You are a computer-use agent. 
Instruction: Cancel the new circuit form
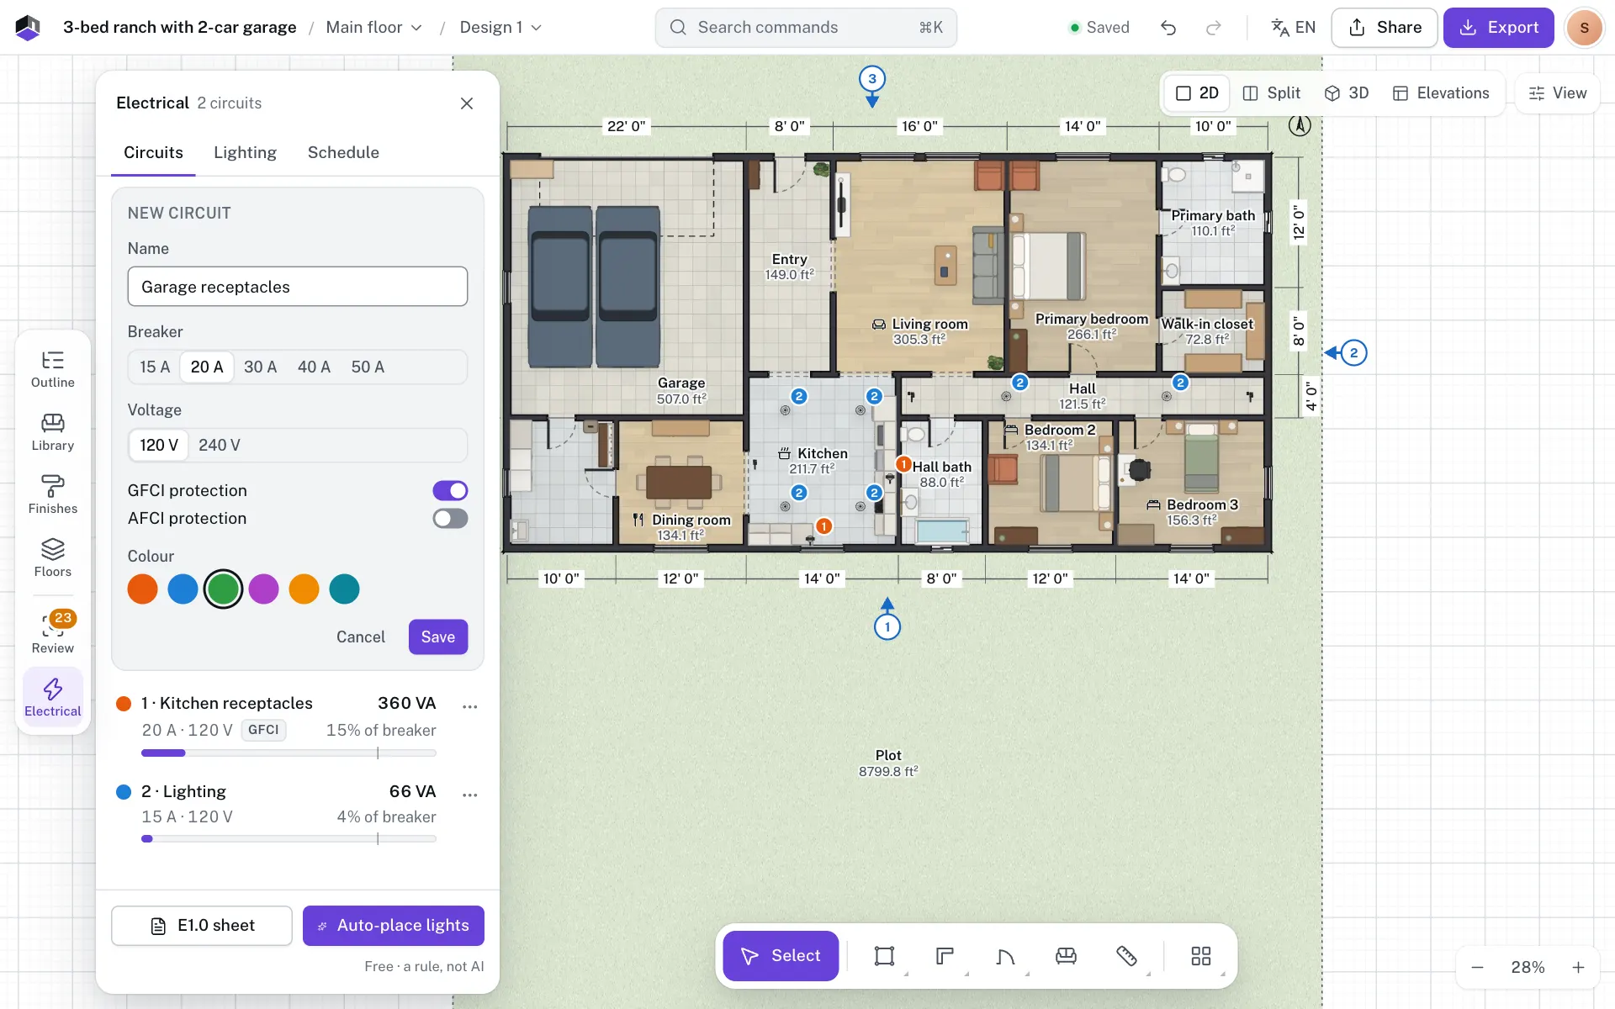pos(361,637)
